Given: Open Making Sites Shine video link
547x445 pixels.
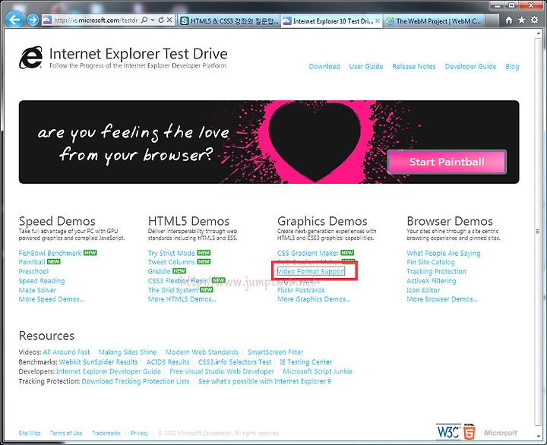Looking at the screenshot, I should click(x=128, y=352).
